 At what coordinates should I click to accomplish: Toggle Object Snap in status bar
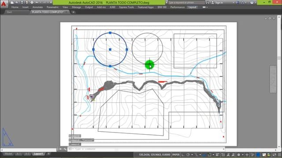point(210,154)
